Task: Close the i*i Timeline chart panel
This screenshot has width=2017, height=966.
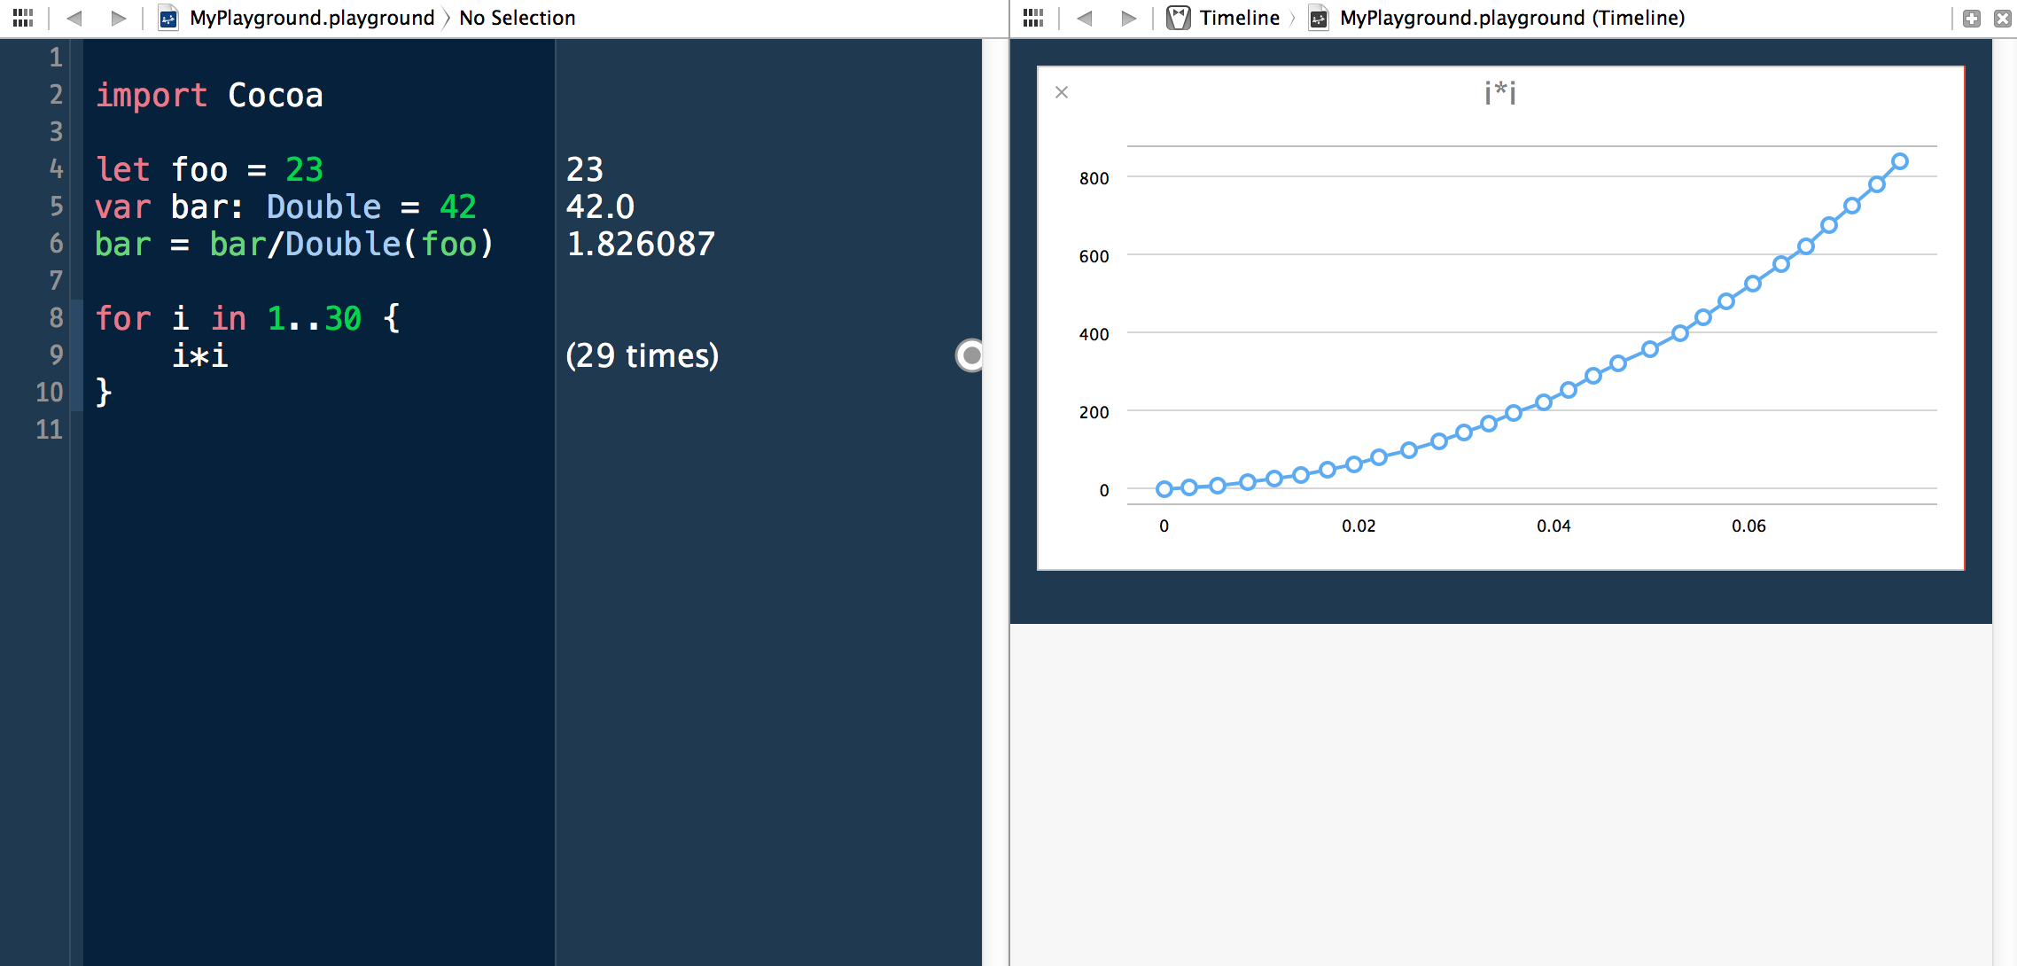Action: click(1062, 91)
